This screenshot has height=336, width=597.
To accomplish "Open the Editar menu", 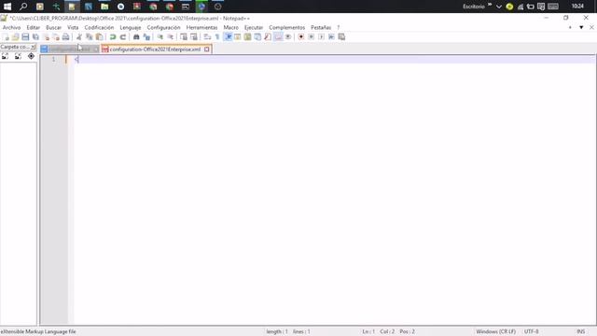I will pyautogui.click(x=34, y=27).
